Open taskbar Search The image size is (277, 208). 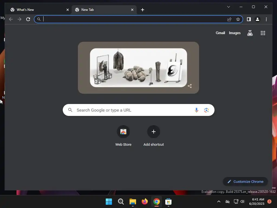[x=121, y=201]
